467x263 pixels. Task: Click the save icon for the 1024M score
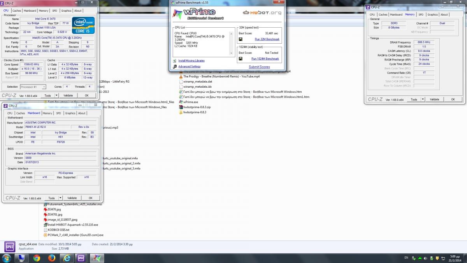click(x=241, y=59)
